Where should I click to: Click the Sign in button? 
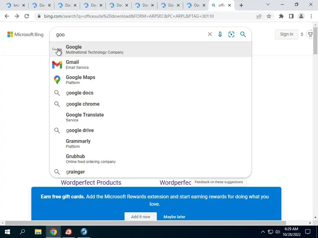coord(287,34)
